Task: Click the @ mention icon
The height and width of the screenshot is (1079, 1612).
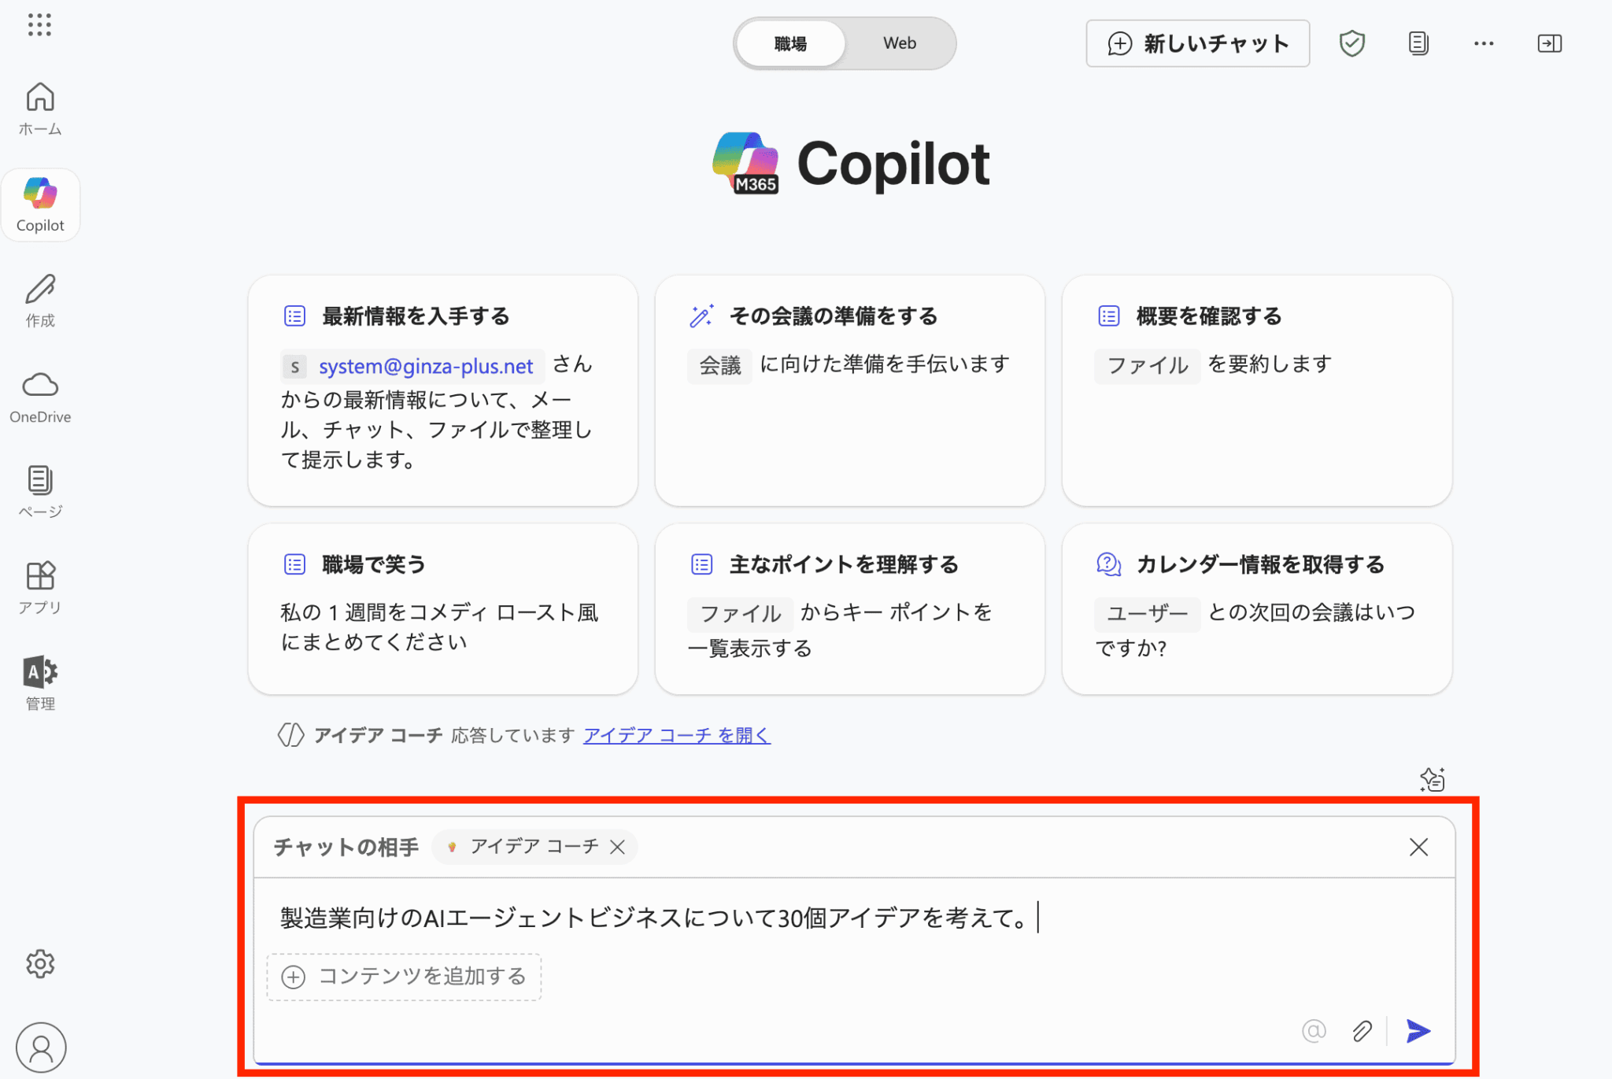Action: (x=1314, y=1030)
